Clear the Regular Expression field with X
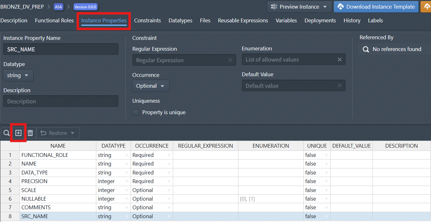This screenshot has width=431, height=222. tap(230, 60)
